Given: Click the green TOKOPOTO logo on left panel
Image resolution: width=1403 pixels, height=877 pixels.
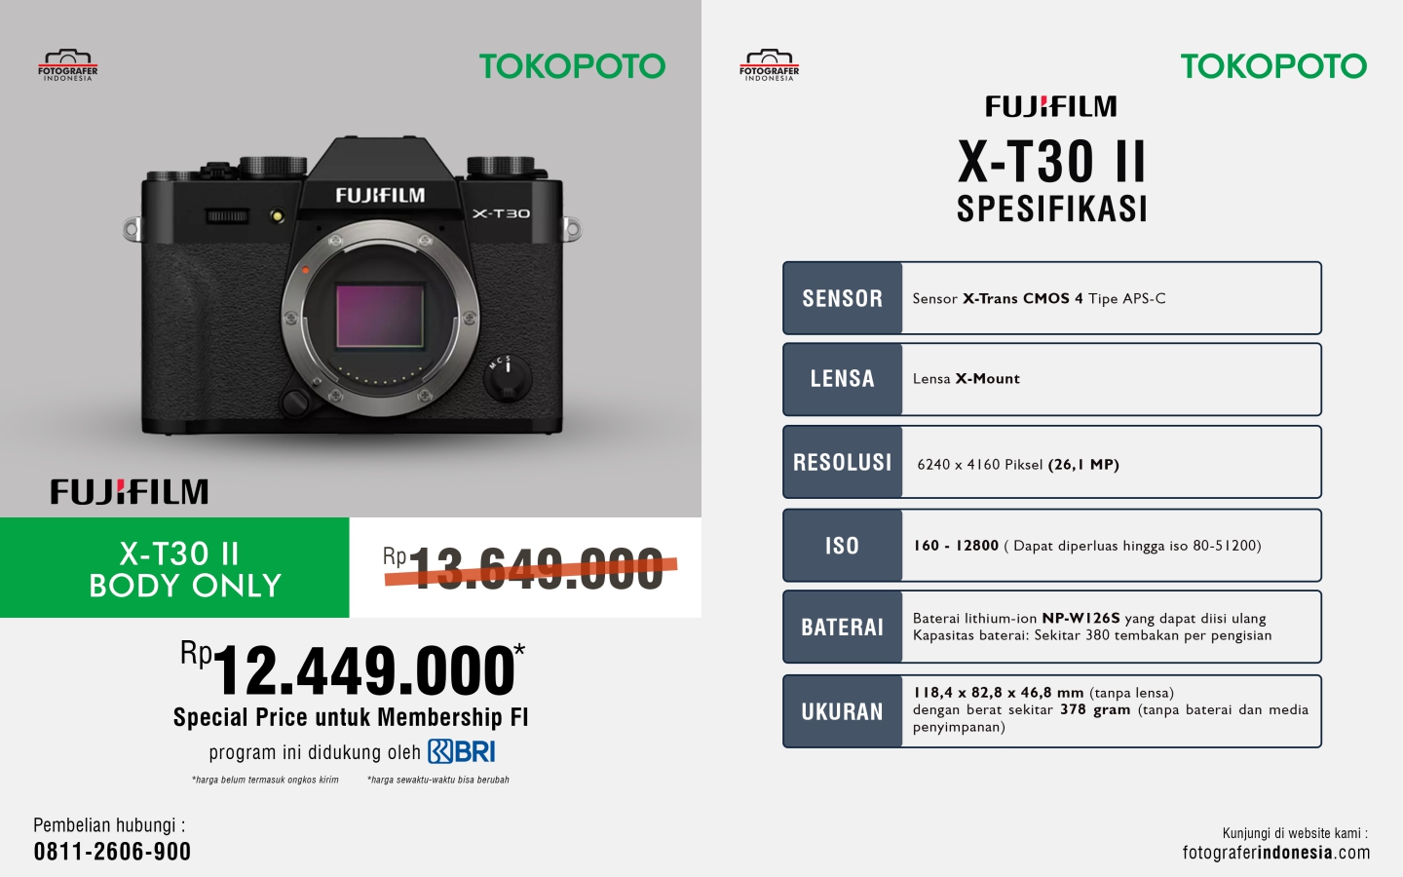Looking at the screenshot, I should click(x=572, y=66).
